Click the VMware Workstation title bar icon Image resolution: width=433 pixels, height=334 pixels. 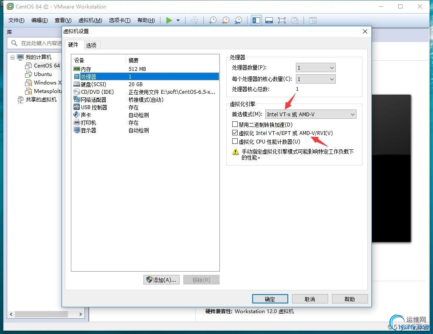click(10, 6)
